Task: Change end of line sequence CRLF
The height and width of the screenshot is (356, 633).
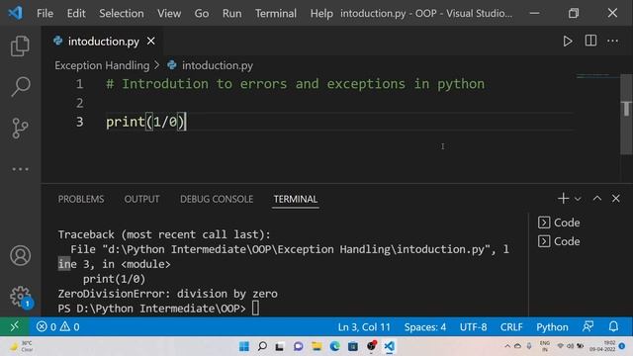Action: pos(511,327)
